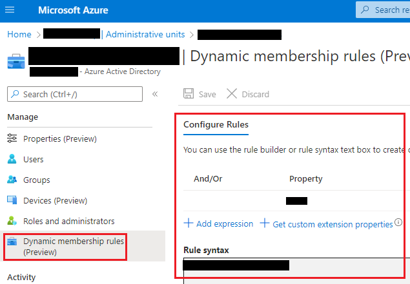This screenshot has width=410, height=284.
Task: Click the plus icon before Add expression
Action: [x=189, y=223]
